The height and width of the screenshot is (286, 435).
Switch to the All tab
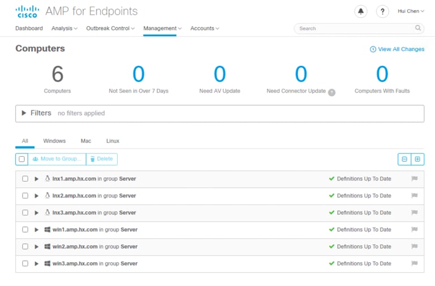[x=25, y=141]
